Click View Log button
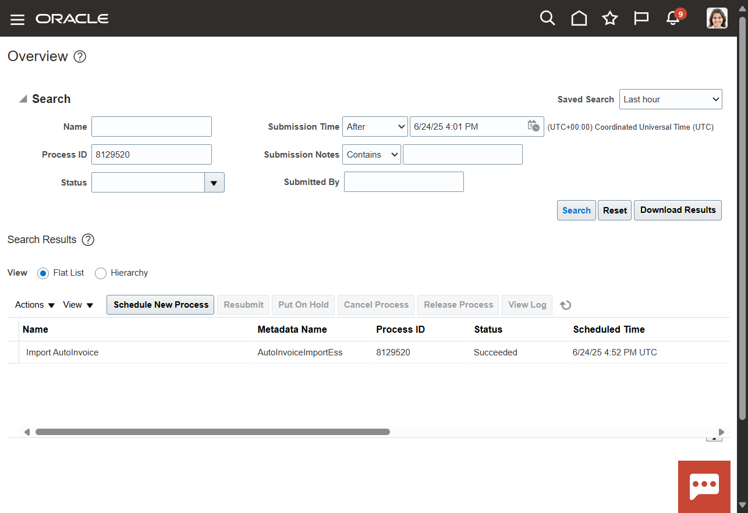The width and height of the screenshot is (748, 513). click(x=527, y=305)
